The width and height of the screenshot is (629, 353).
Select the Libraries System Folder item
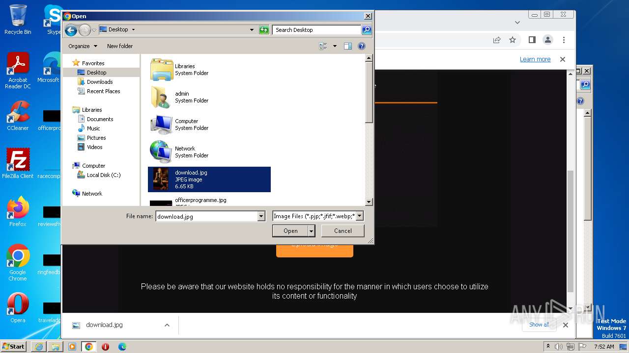point(209,70)
